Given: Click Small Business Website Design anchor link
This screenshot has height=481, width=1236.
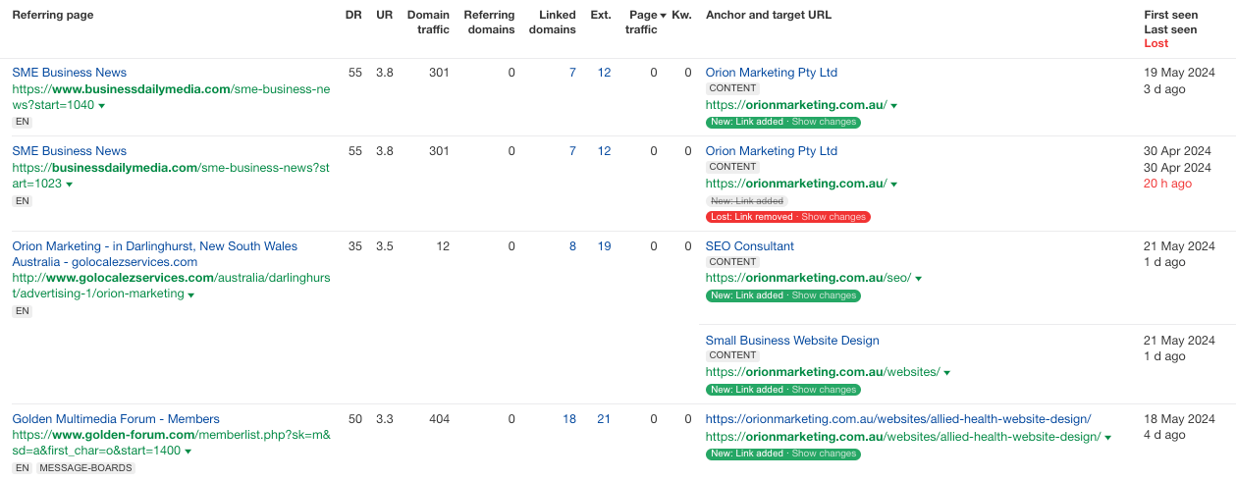Looking at the screenshot, I should [792, 341].
